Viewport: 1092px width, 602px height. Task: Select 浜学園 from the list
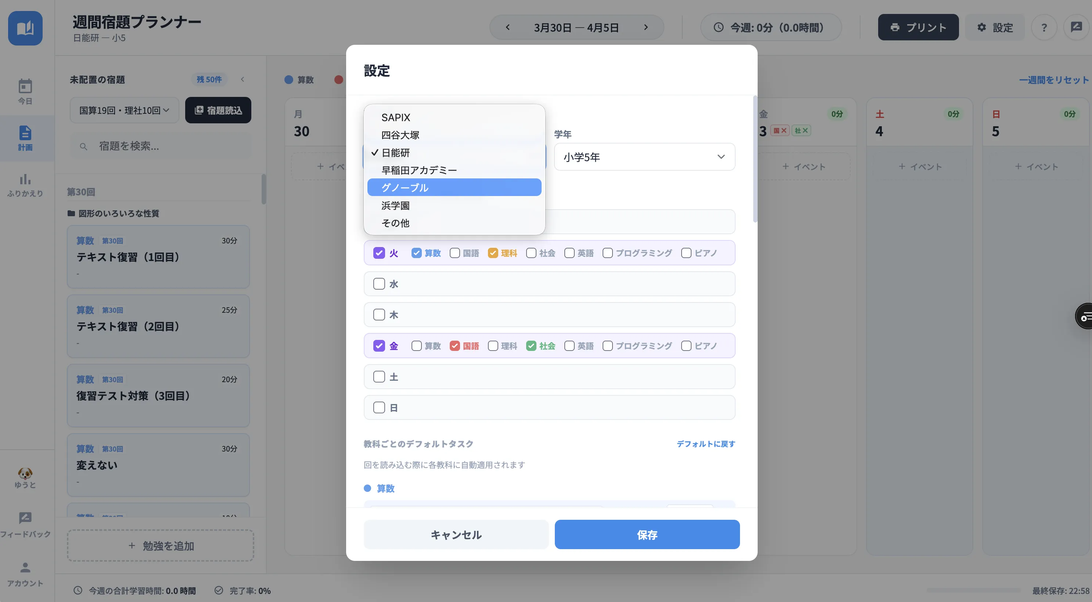point(454,206)
